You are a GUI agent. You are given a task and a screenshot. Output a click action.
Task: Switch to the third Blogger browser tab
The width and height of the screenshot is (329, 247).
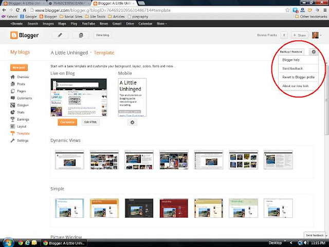click(x=114, y=4)
